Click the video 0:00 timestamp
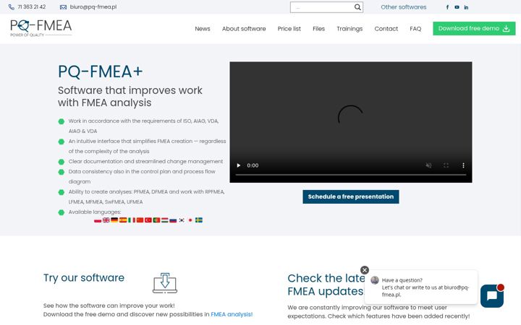 coord(253,165)
